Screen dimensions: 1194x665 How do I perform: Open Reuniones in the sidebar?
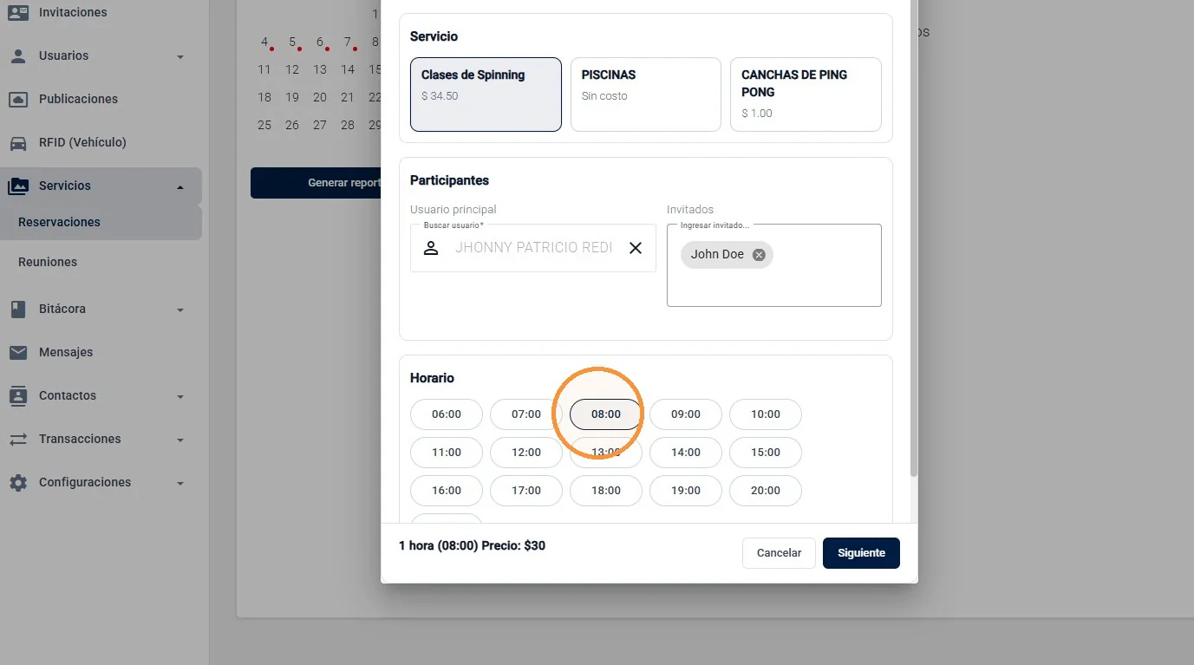101,262
